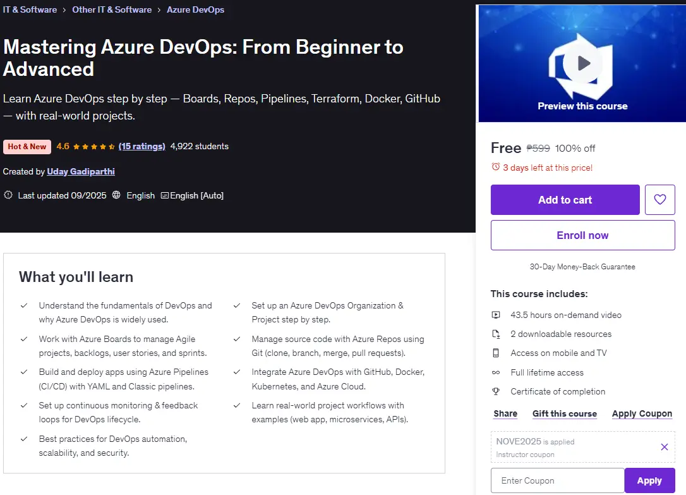Click NOVE2025 is applied text
This screenshot has height=495, width=686.
pyautogui.click(x=535, y=442)
